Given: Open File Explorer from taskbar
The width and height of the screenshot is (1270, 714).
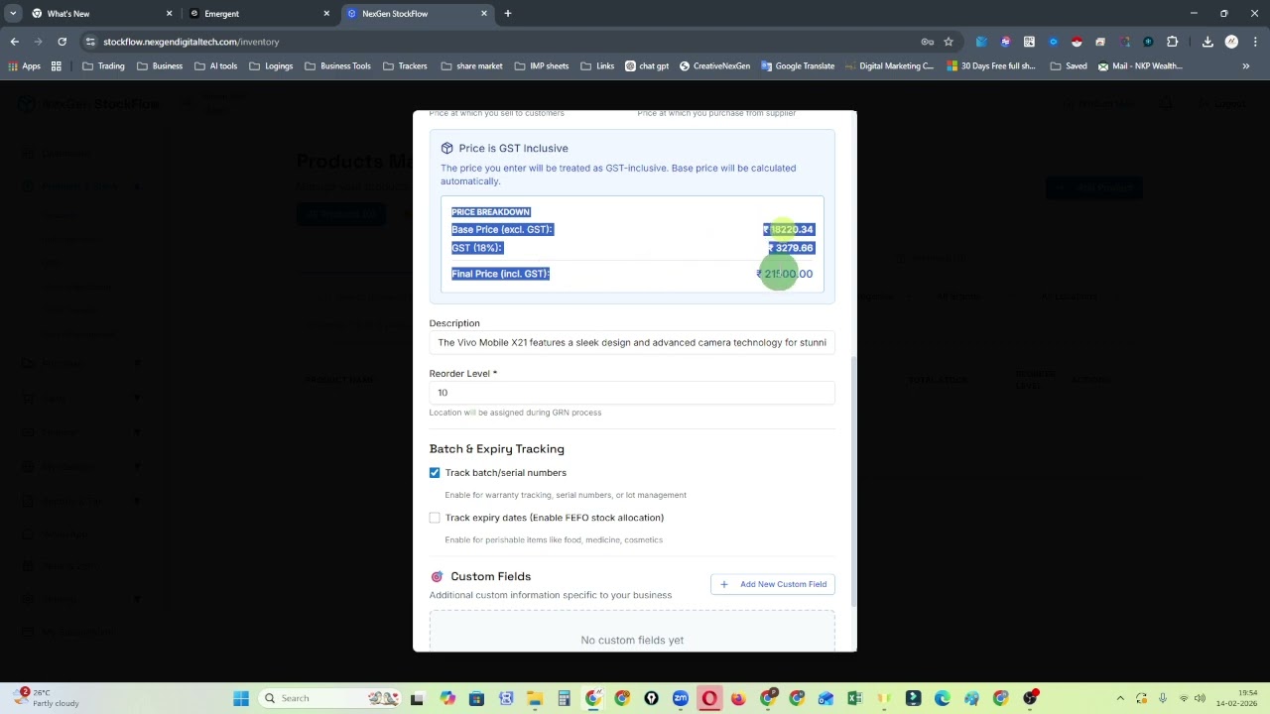Looking at the screenshot, I should [x=535, y=698].
